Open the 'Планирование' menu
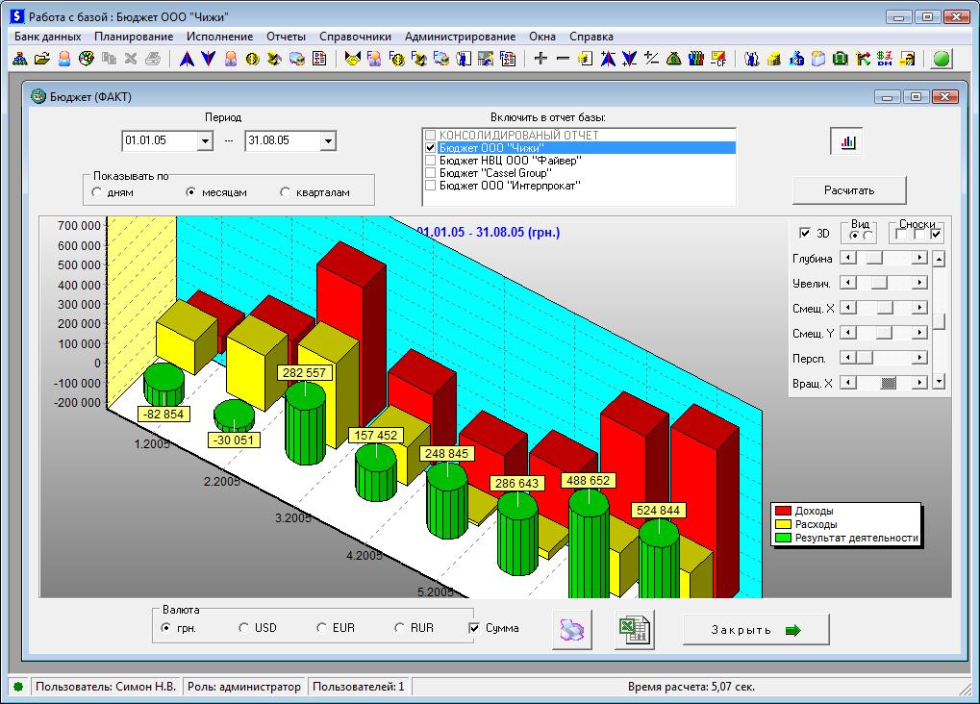The height and width of the screenshot is (704, 980). [134, 37]
